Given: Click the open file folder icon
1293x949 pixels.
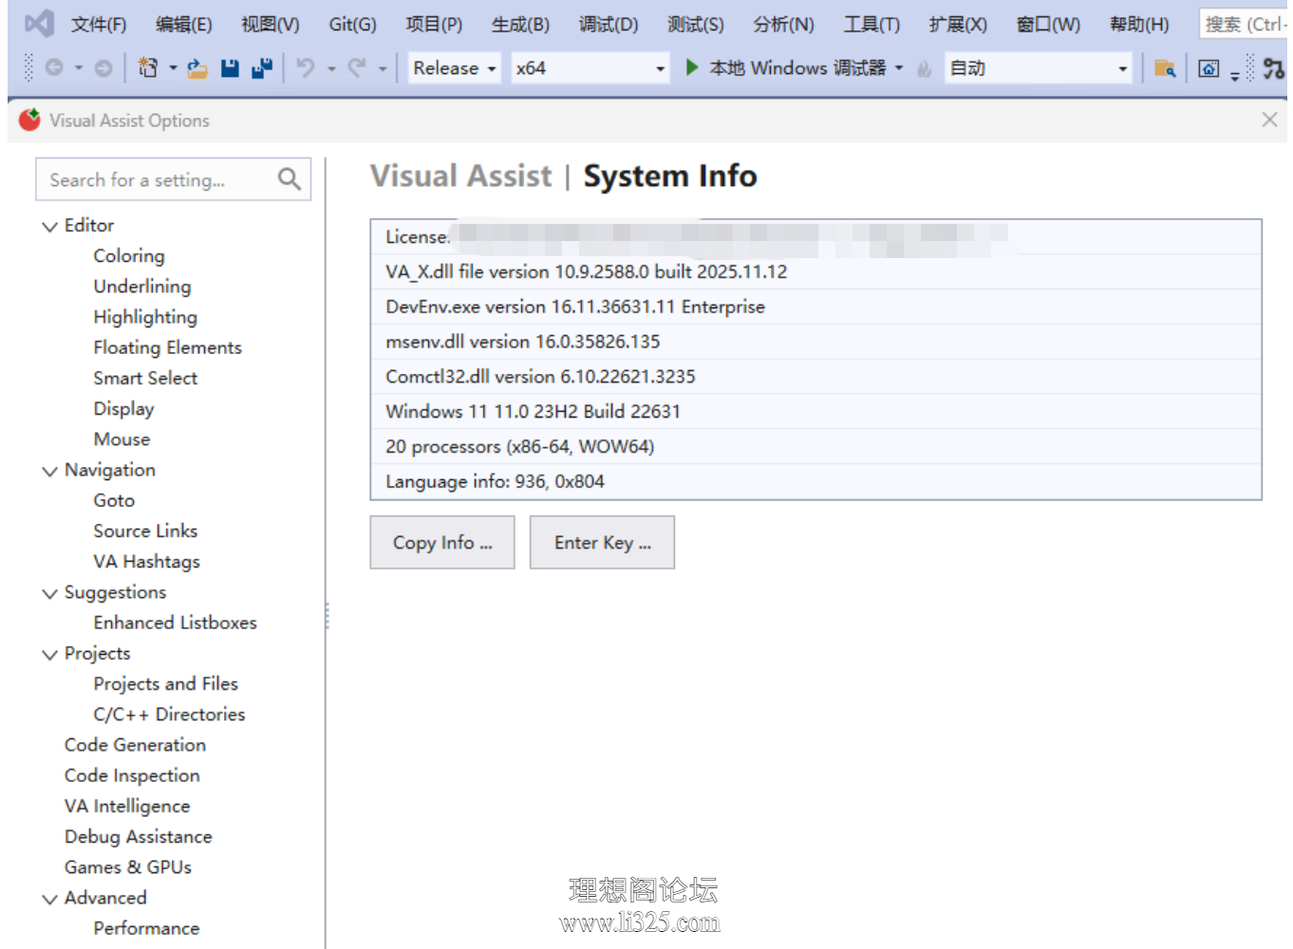Looking at the screenshot, I should pos(197,68).
